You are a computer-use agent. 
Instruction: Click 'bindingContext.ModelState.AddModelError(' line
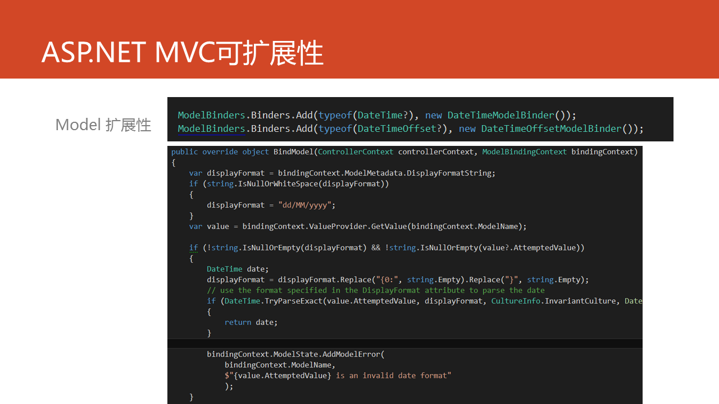coord(295,354)
